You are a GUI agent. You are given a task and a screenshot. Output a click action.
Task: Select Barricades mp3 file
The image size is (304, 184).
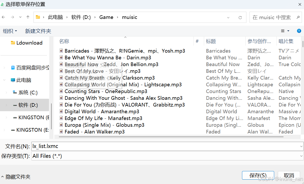pyautogui.click(x=125, y=51)
